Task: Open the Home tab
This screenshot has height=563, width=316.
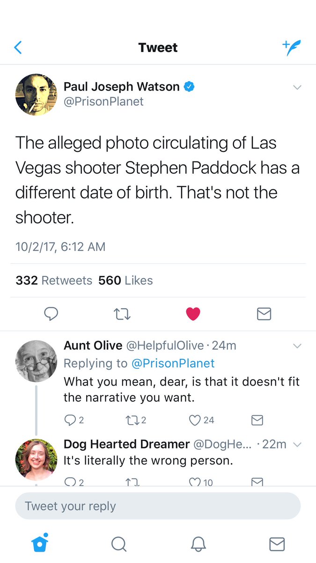Action: tap(40, 543)
